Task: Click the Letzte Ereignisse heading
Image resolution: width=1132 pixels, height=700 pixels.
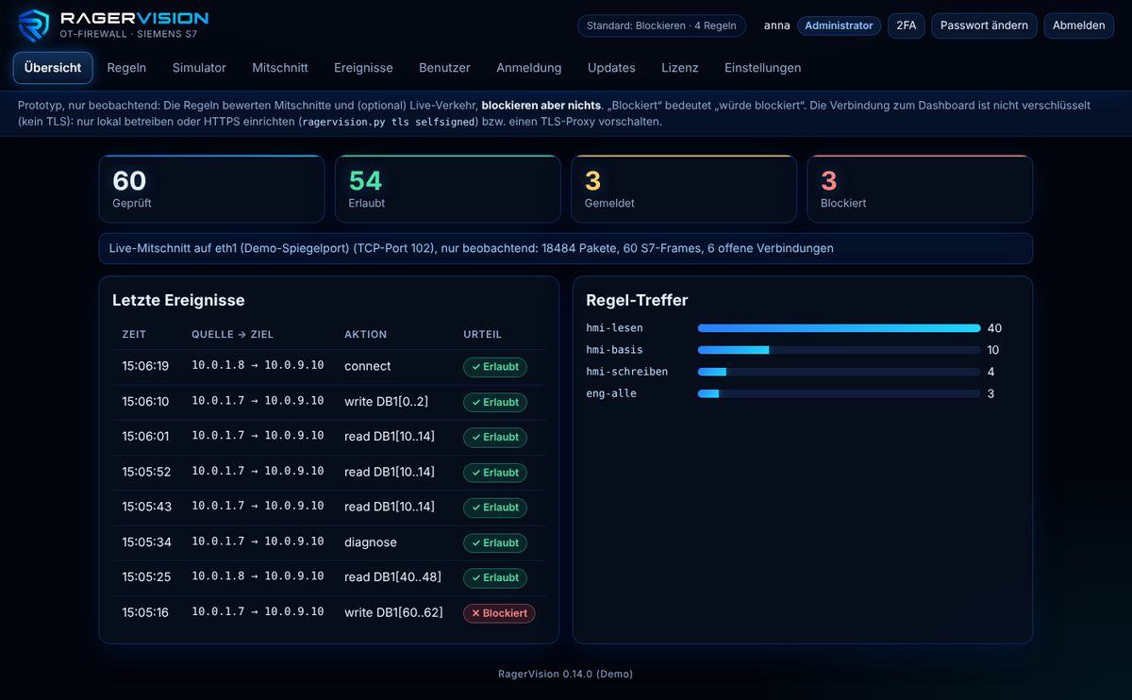Action: point(178,300)
